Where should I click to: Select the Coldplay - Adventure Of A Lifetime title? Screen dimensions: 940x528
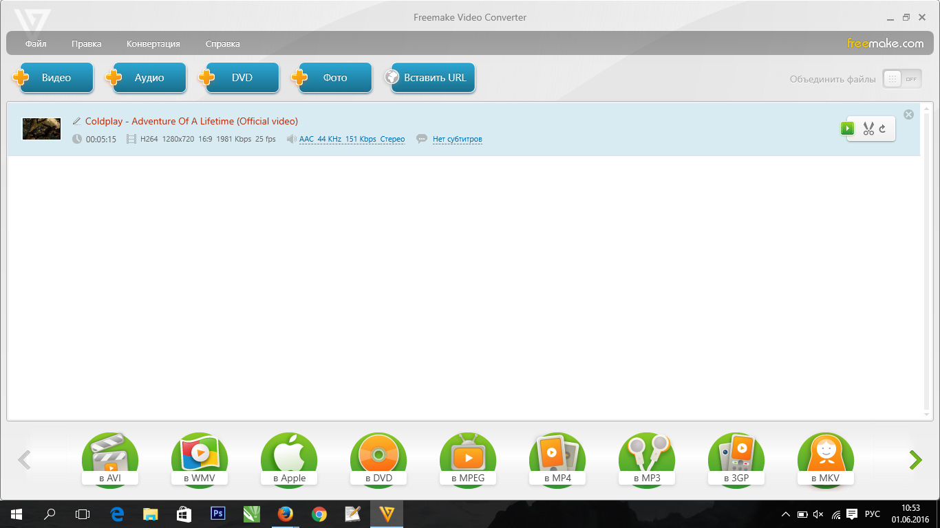(x=191, y=121)
